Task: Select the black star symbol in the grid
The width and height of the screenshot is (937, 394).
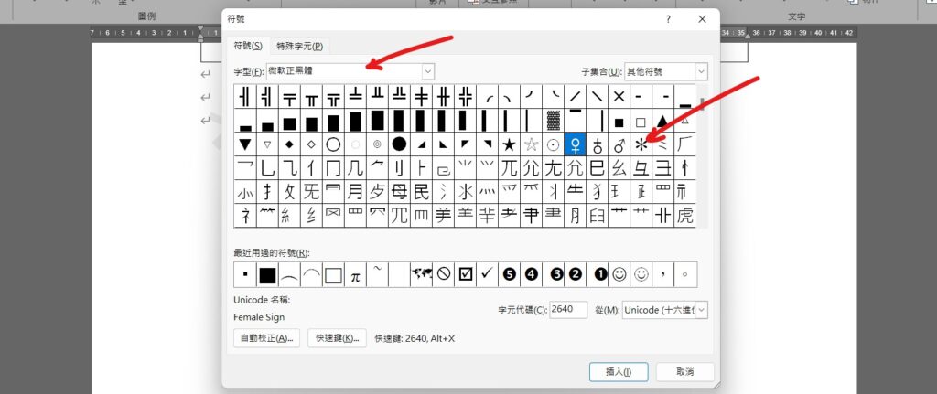Action: point(509,144)
